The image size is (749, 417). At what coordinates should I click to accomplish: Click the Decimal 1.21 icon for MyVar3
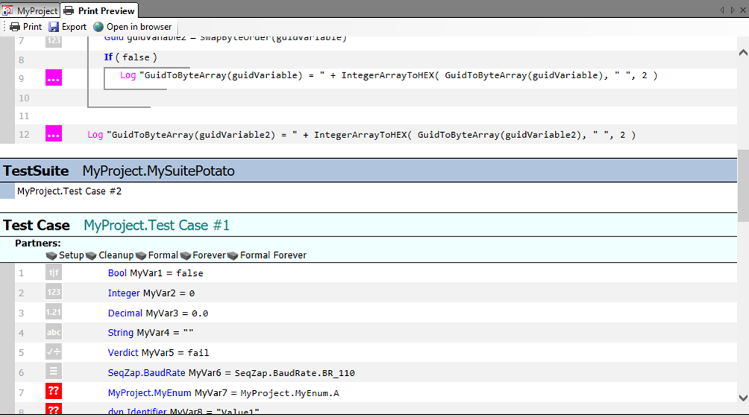click(x=54, y=313)
